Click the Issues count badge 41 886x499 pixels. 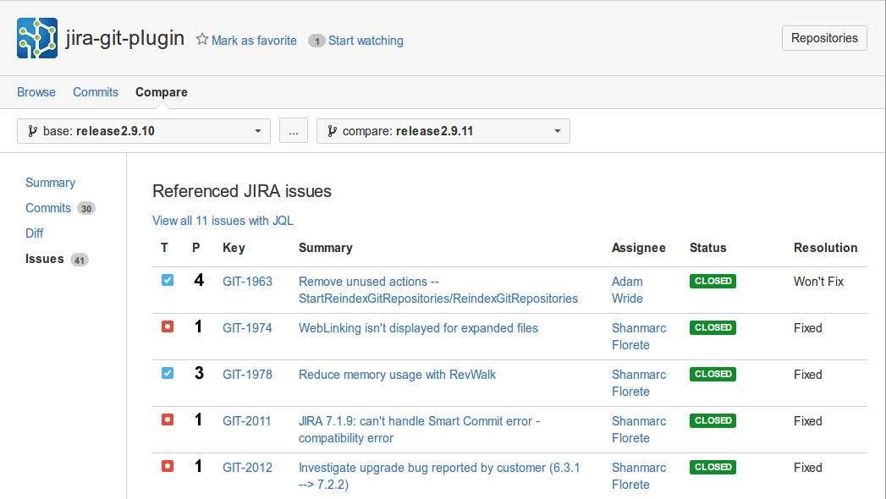click(x=79, y=260)
